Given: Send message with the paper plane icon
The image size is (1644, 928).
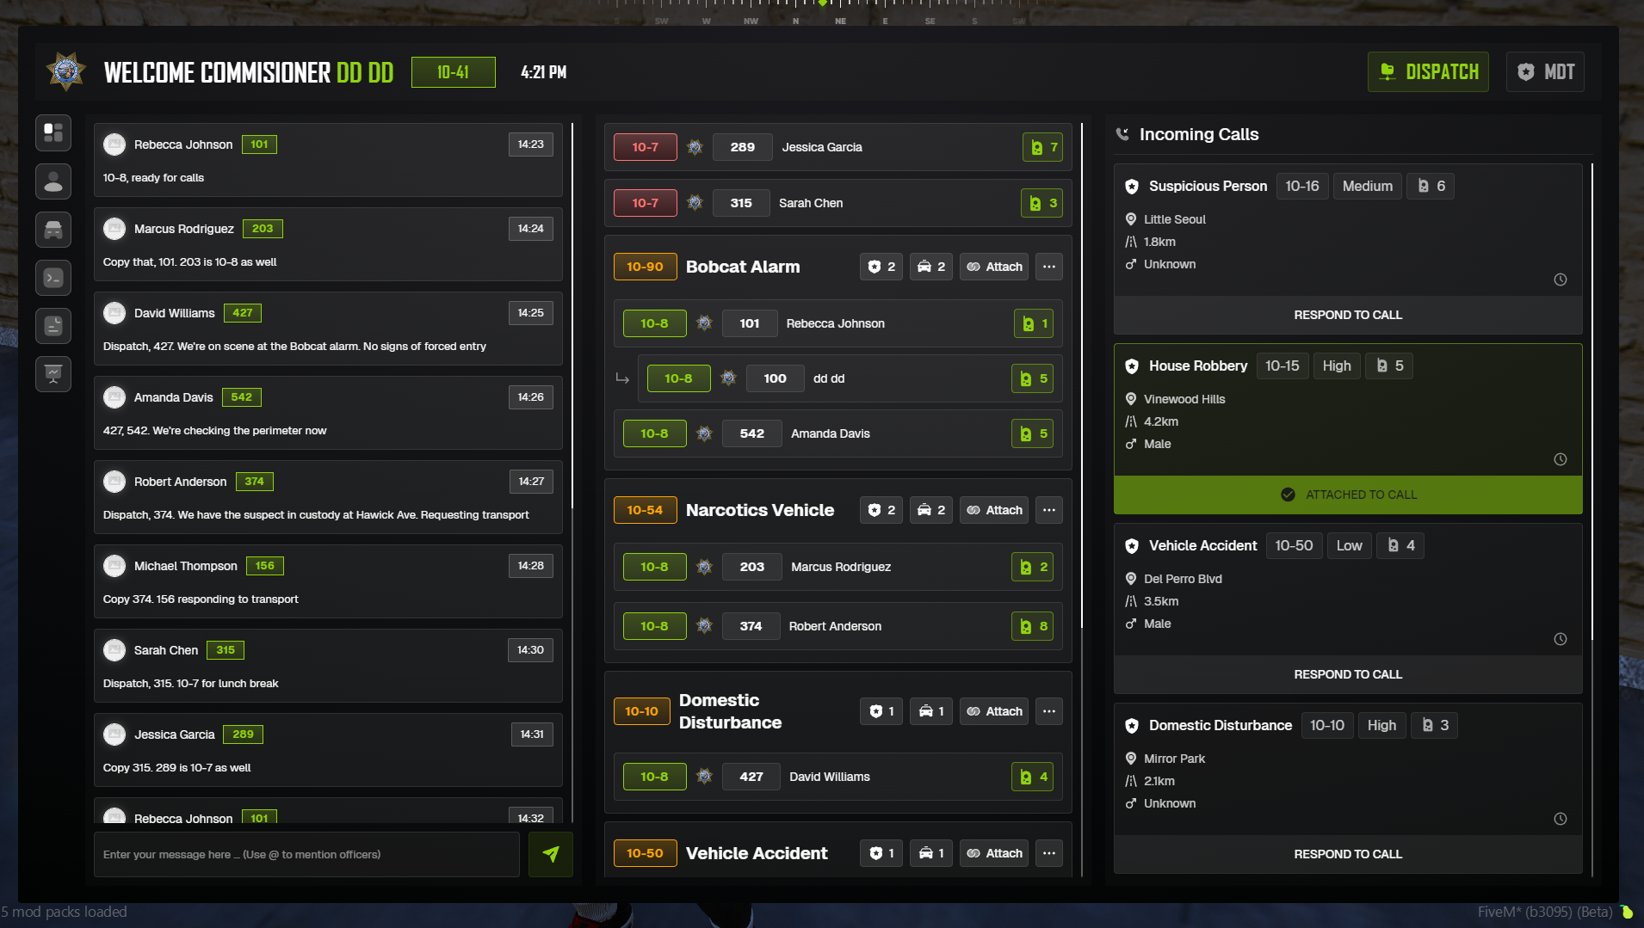Looking at the screenshot, I should click(x=551, y=854).
